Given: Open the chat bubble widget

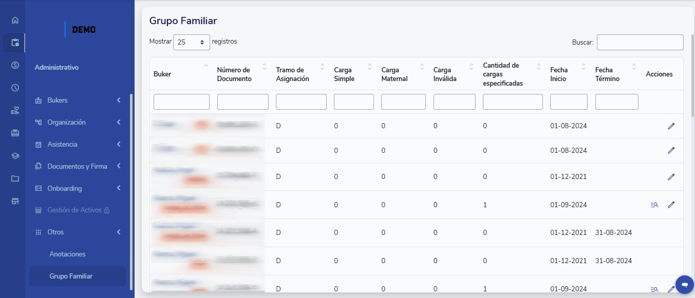Looking at the screenshot, I should coord(684,284).
